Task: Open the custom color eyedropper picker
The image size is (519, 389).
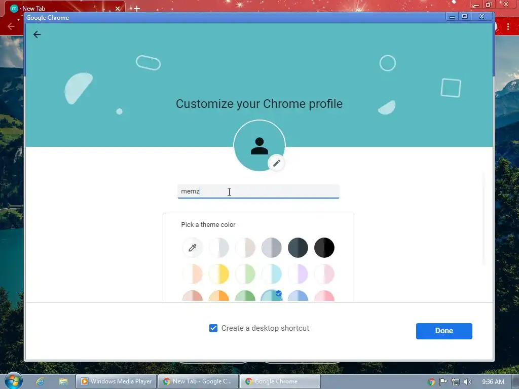Action: tap(192, 247)
